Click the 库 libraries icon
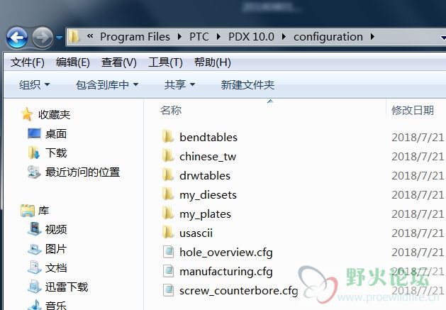The image size is (446, 310). coord(28,211)
